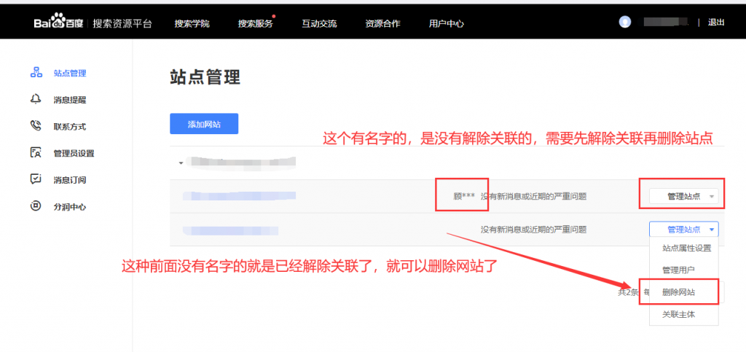
Task: Open the 站点管理 sidebar icon
Action: pyautogui.click(x=36, y=73)
